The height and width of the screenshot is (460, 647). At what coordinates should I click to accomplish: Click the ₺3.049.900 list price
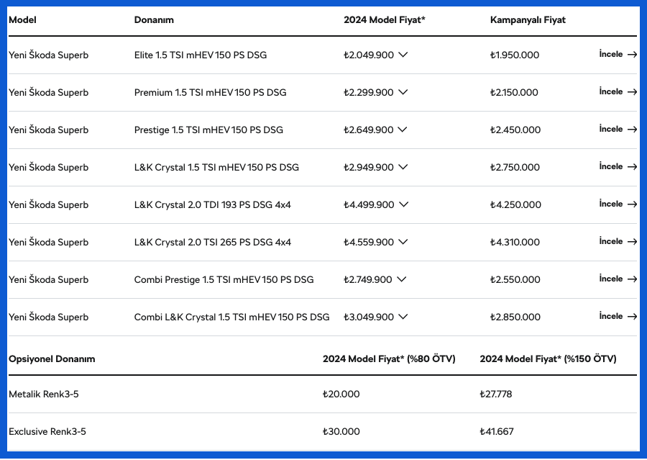pos(369,317)
